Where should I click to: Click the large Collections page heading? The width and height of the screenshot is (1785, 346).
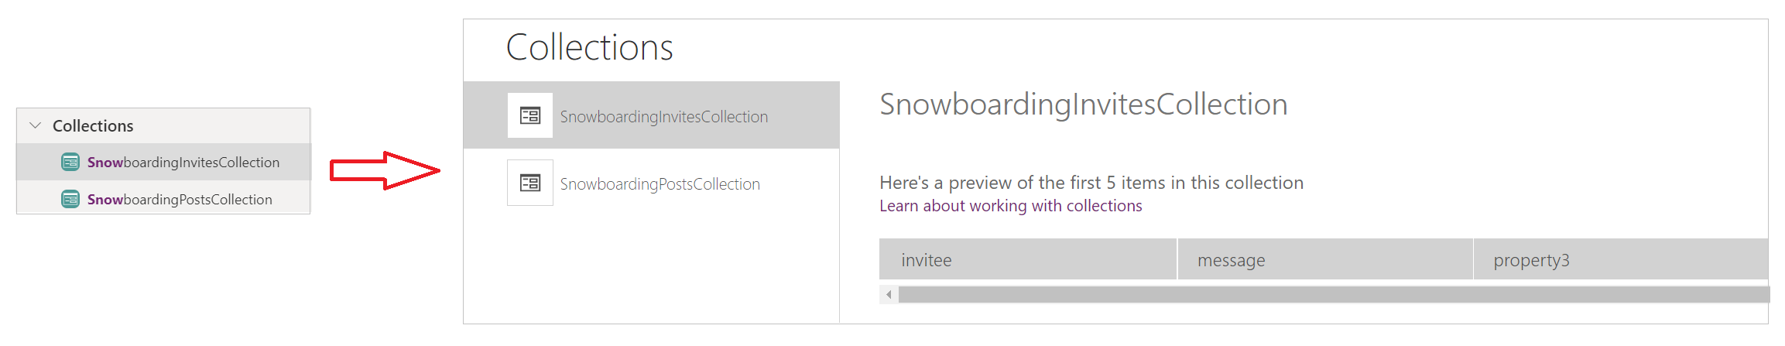589,47
